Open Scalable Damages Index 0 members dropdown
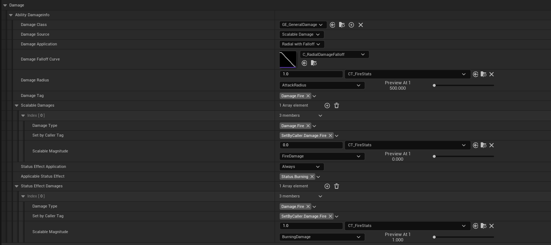551x245 pixels. 320,116
